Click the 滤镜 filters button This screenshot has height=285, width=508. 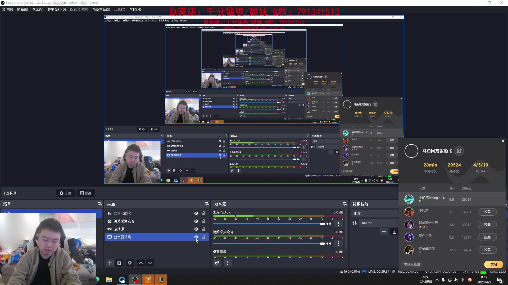(85, 193)
